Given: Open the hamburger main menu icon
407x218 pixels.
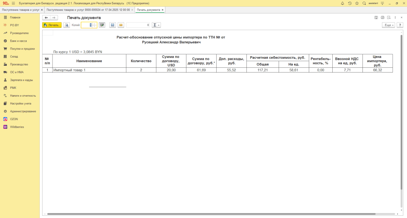Looking at the screenshot, I should tap(13, 3).
